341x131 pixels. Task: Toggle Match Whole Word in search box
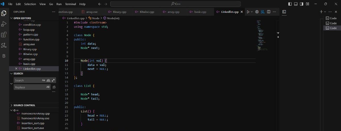pos(48,80)
